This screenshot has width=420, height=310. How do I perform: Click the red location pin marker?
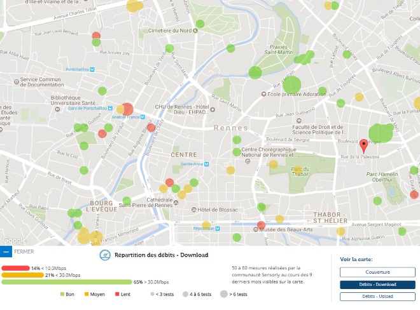coord(363,144)
